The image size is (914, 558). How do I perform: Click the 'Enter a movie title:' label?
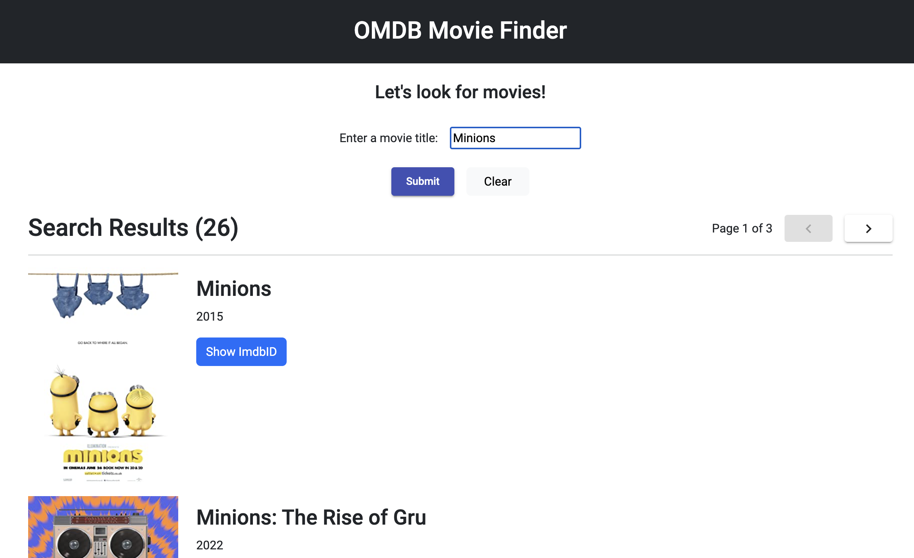pyautogui.click(x=389, y=138)
